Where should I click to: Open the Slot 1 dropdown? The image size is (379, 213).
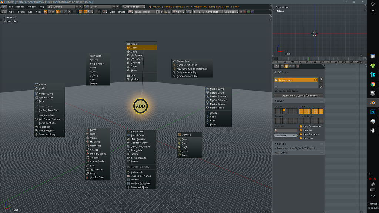[199, 12]
